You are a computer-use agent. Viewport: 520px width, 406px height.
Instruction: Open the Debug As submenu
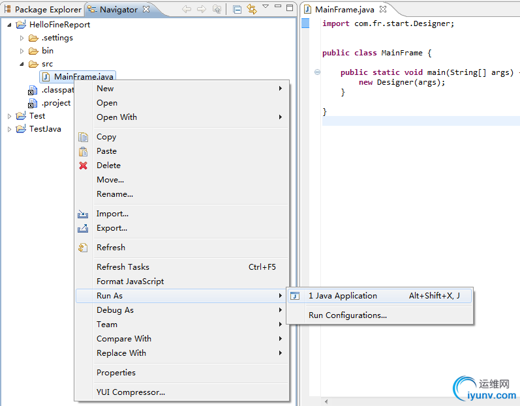click(x=183, y=310)
